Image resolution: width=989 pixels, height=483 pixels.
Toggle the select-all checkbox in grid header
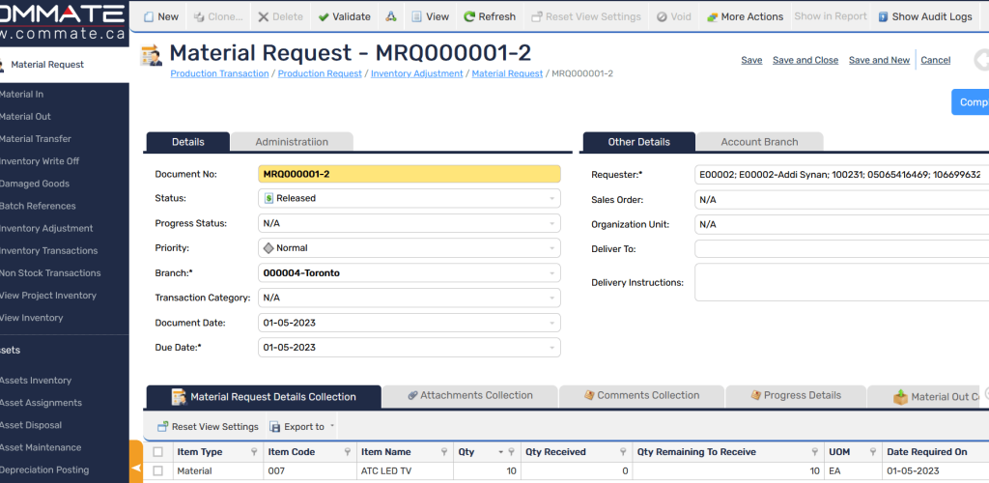158,452
